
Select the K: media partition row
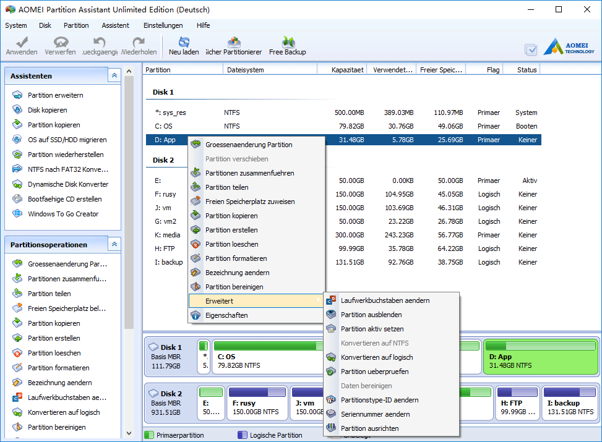coord(343,235)
